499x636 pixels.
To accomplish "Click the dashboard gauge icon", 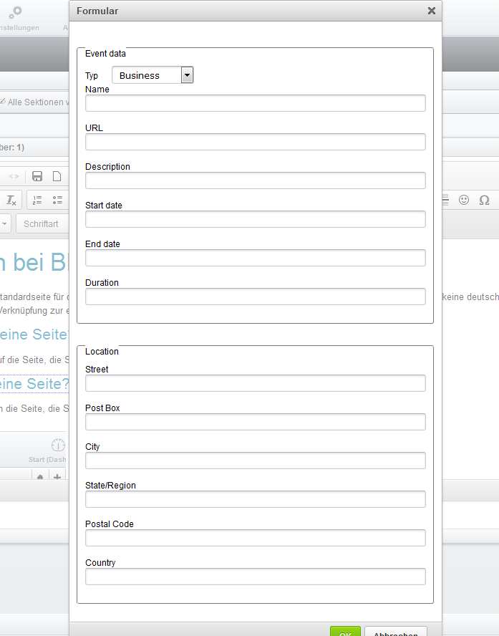I will pyautogui.click(x=57, y=445).
